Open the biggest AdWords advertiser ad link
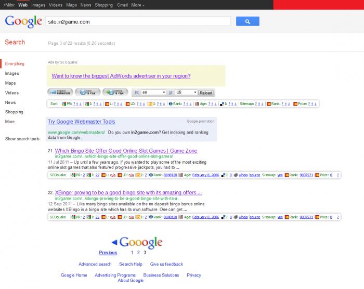The width and height of the screenshot is (364, 289). pyautogui.click(x=121, y=76)
